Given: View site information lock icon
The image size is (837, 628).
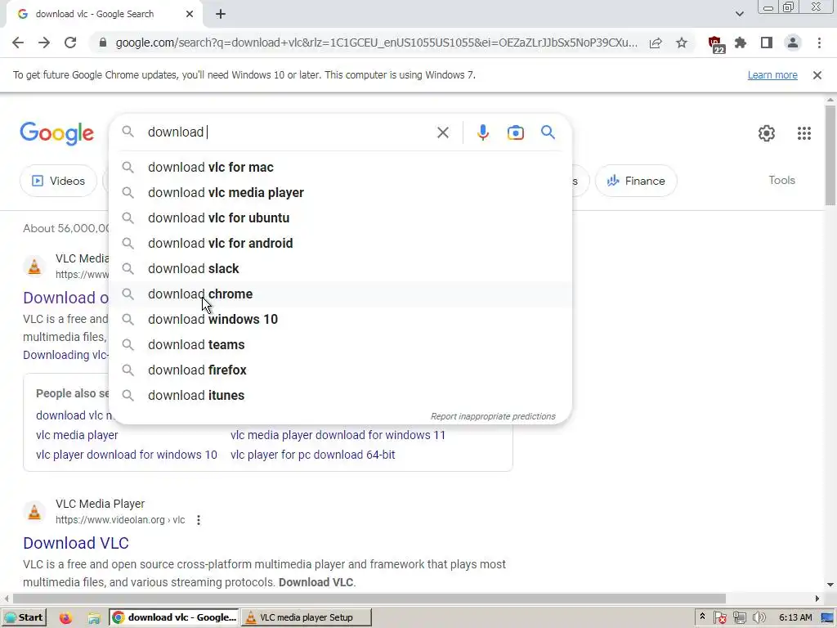Looking at the screenshot, I should tap(103, 43).
